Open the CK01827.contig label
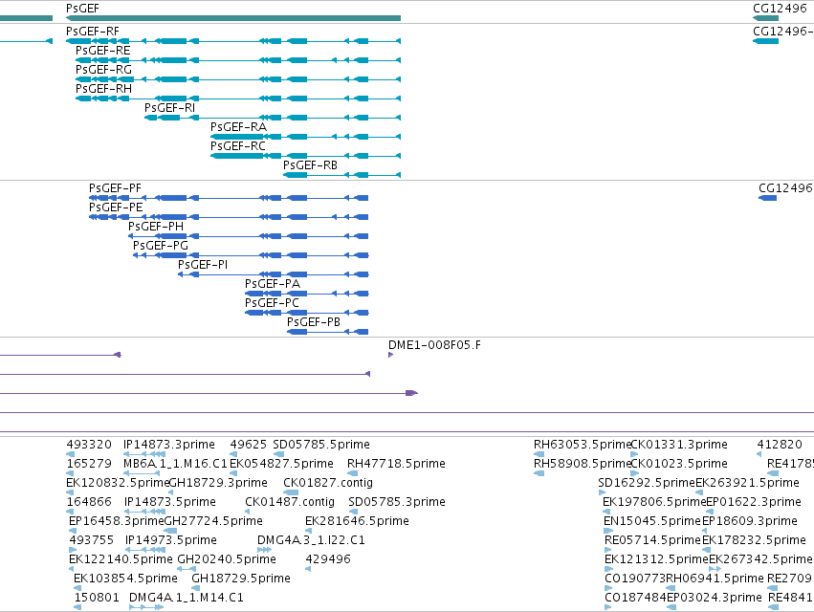 (328, 483)
